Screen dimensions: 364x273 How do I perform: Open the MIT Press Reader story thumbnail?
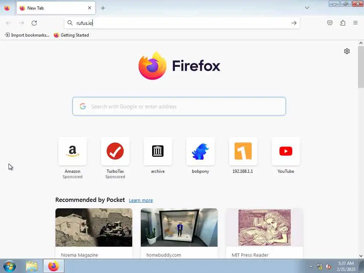tap(264, 227)
